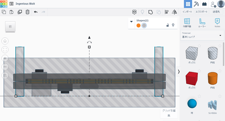The height and width of the screenshot is (121, 225).
Task: Reset to home view
Action: [5, 41]
